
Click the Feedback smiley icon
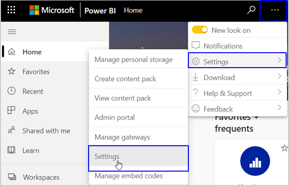(x=196, y=108)
